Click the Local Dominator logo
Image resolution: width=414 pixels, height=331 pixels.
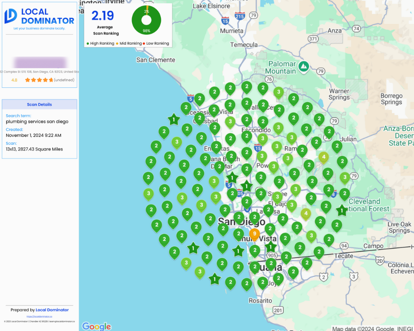(39, 17)
